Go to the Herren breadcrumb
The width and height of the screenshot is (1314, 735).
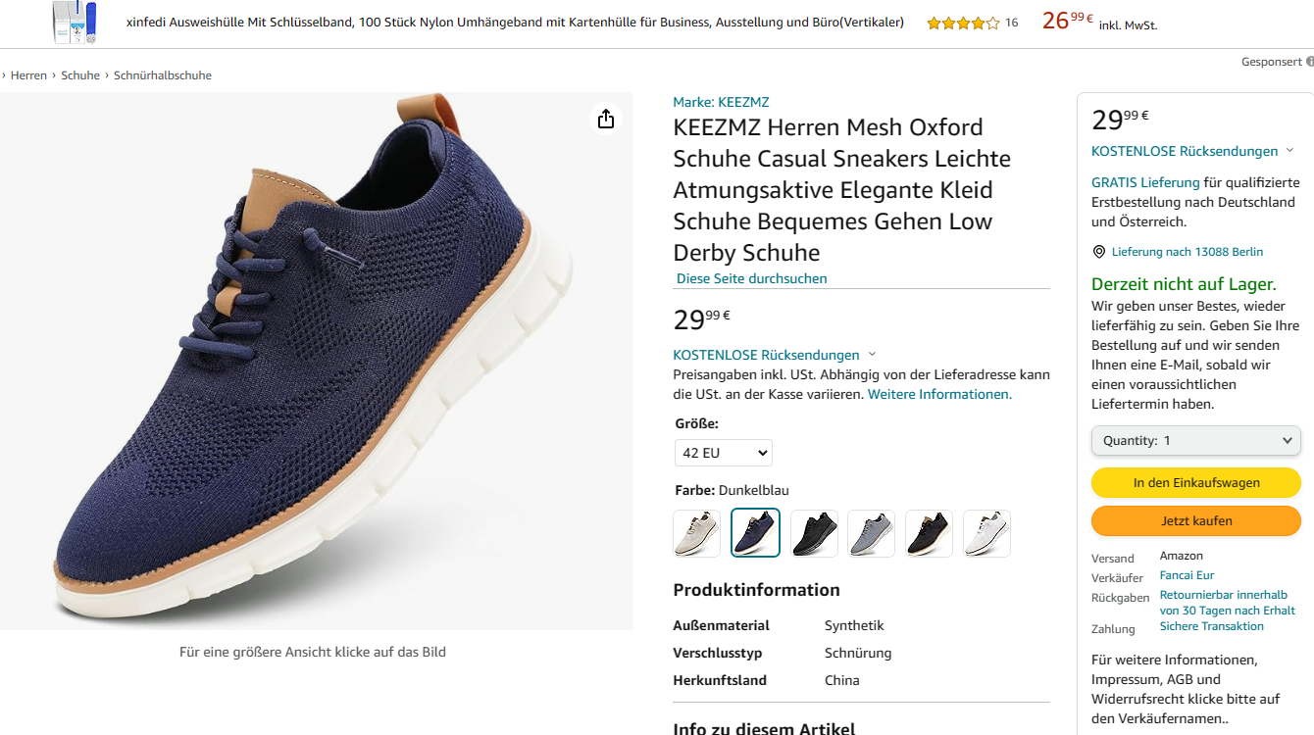pyautogui.click(x=28, y=75)
